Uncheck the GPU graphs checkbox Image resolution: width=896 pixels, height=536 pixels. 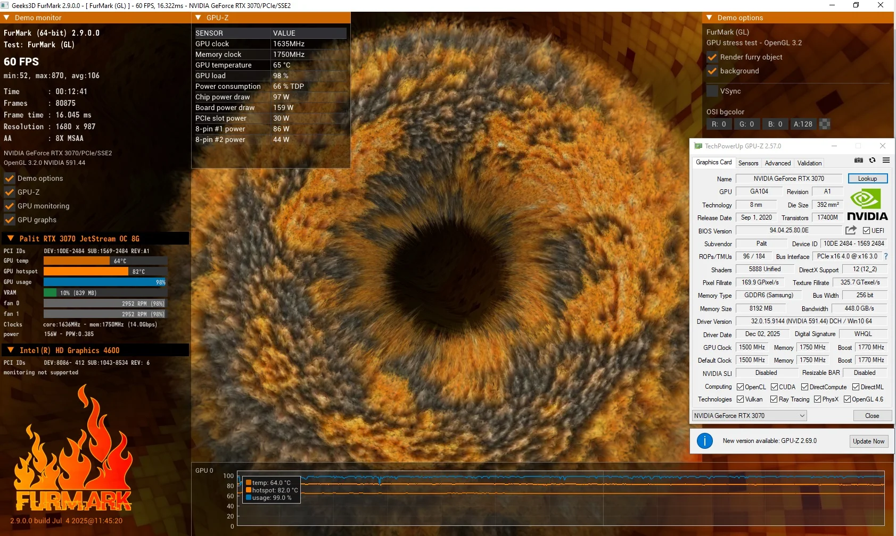[x=10, y=220]
